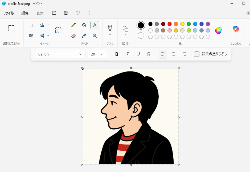Open the Calibri font family dropdown
250x172 pixels.
coord(60,54)
